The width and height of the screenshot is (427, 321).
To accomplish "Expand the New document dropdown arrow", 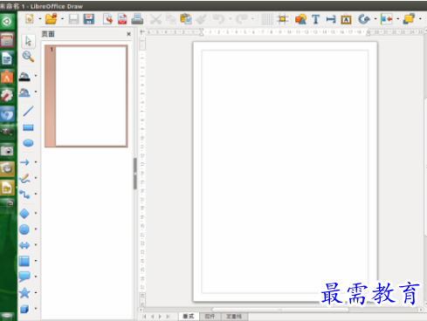I will pyautogui.click(x=40, y=19).
